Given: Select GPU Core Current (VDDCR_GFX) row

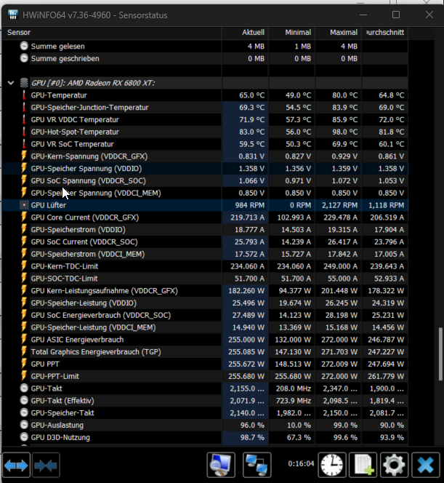Looking at the screenshot, I should (x=206, y=217).
